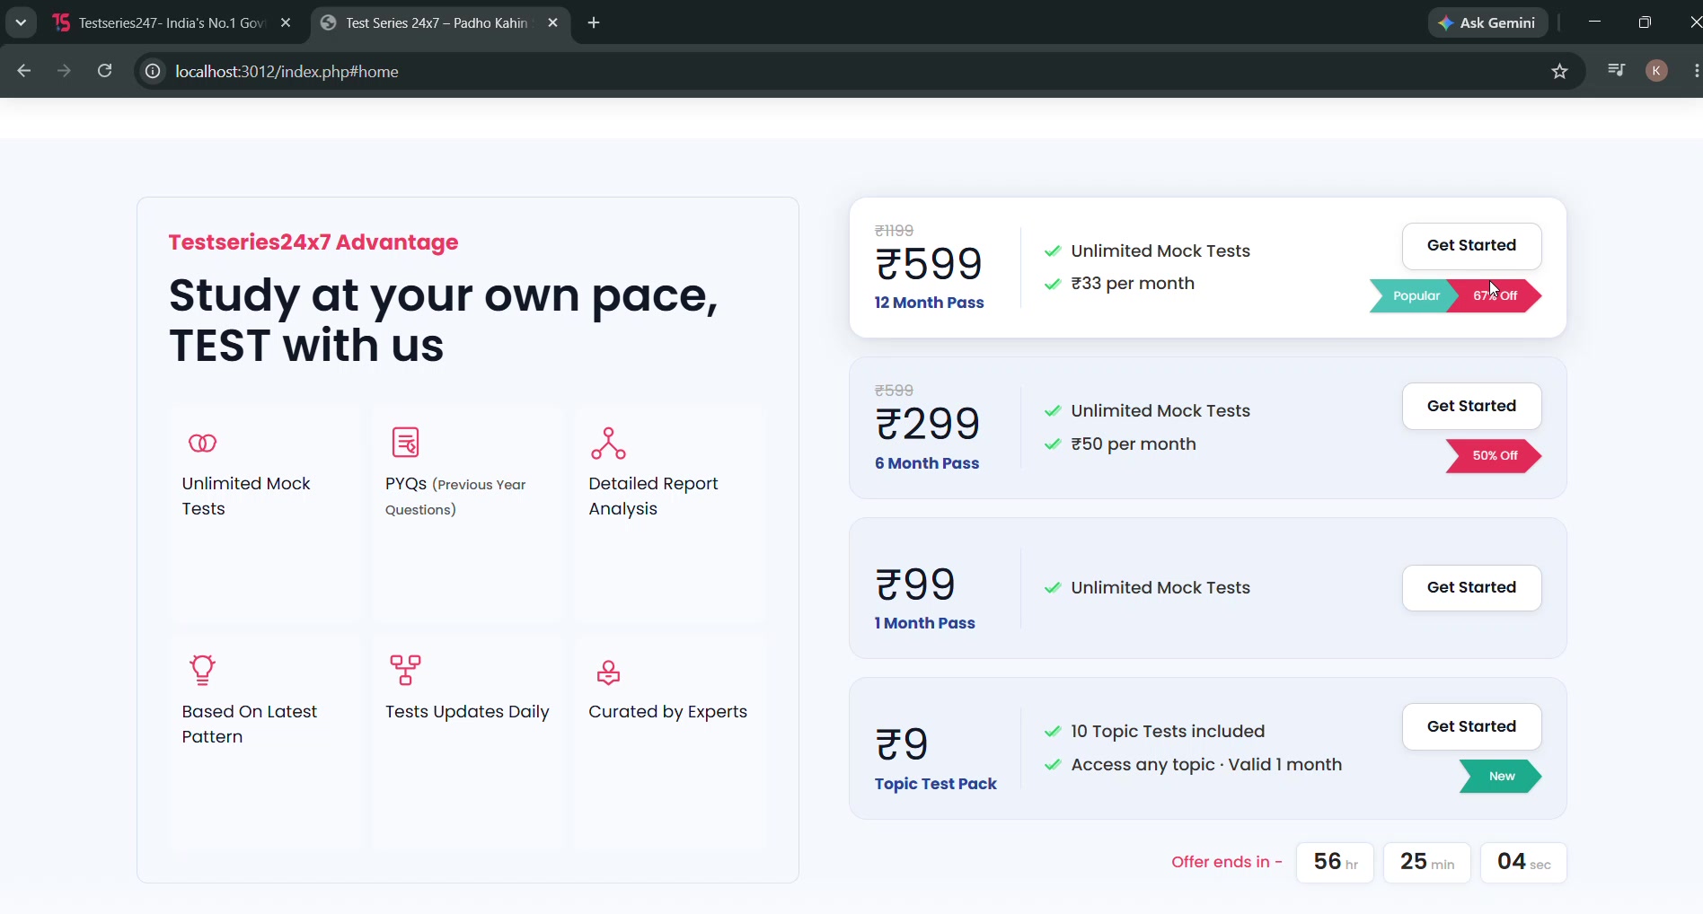
Task: Click the 6 Month Pass label
Action: (x=927, y=463)
